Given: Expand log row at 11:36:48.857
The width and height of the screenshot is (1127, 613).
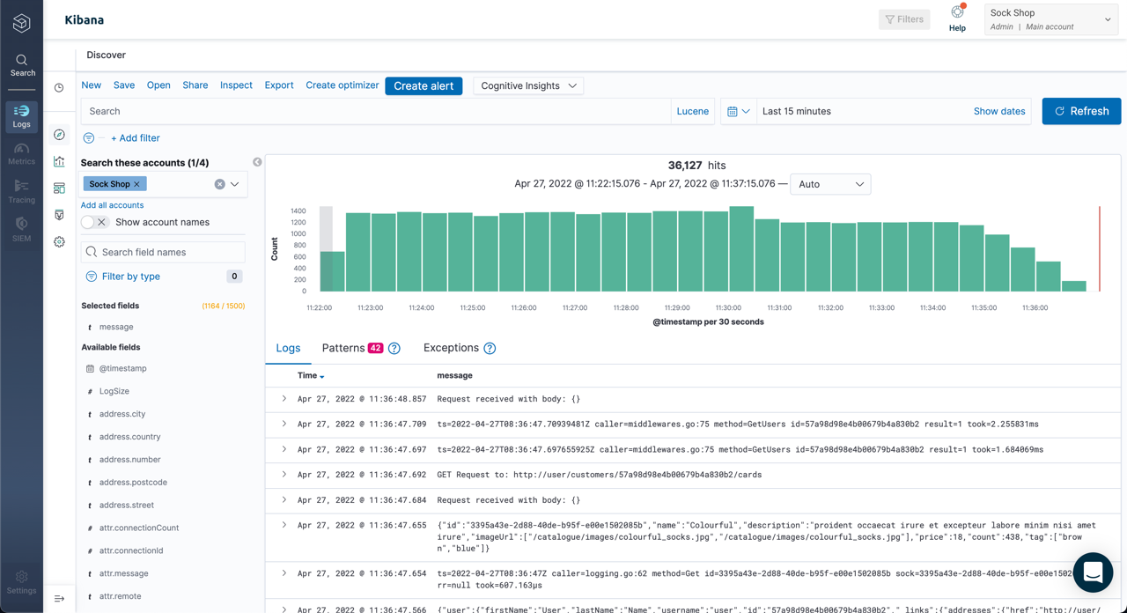Looking at the screenshot, I should tap(284, 399).
